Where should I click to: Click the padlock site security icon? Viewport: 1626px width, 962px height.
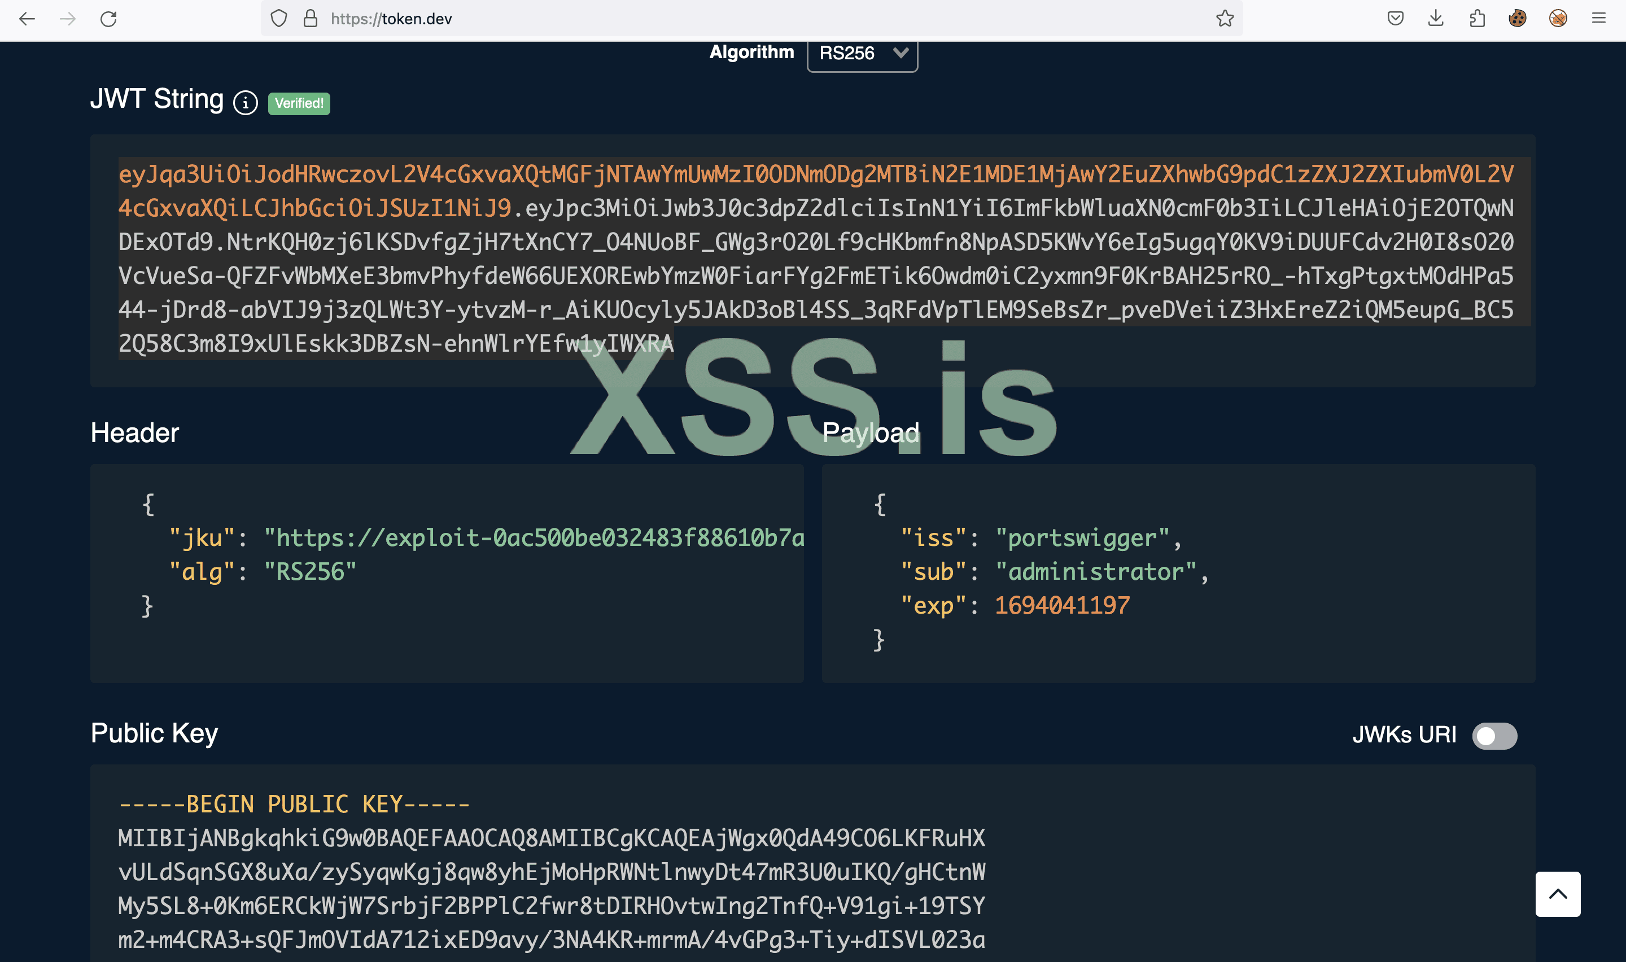tap(311, 19)
